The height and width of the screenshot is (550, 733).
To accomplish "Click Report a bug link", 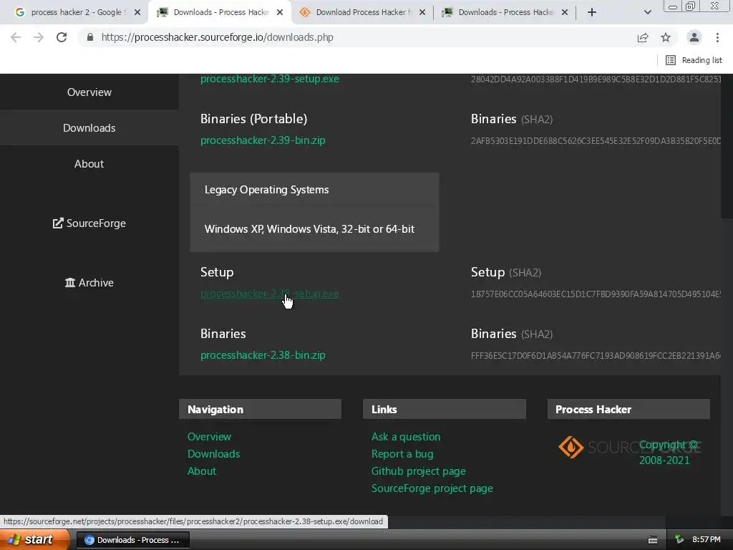I will click(402, 453).
